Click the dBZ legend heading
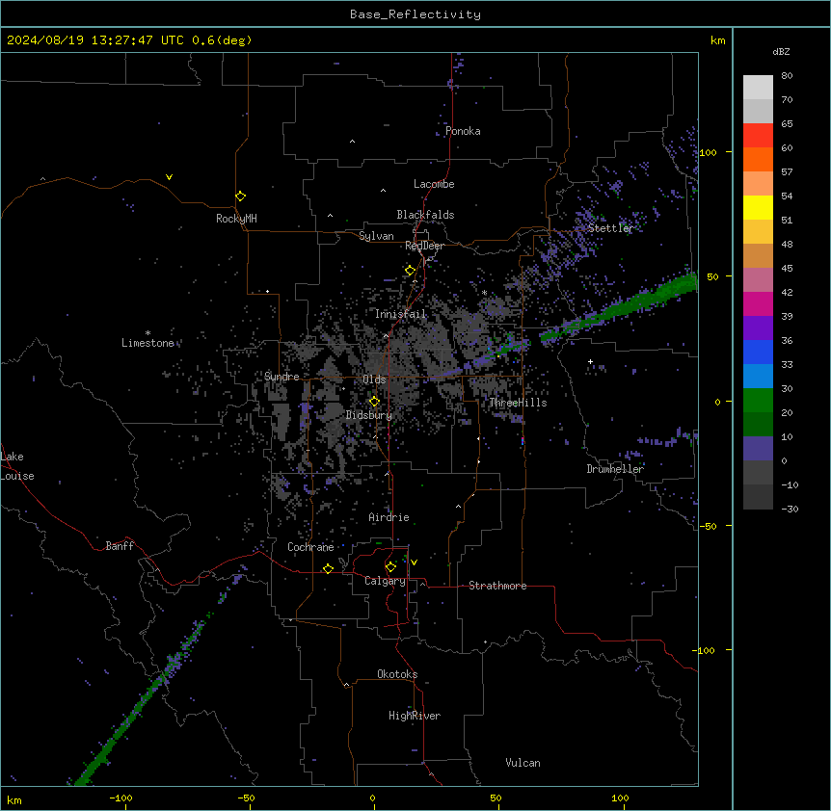The width and height of the screenshot is (831, 811). point(781,51)
